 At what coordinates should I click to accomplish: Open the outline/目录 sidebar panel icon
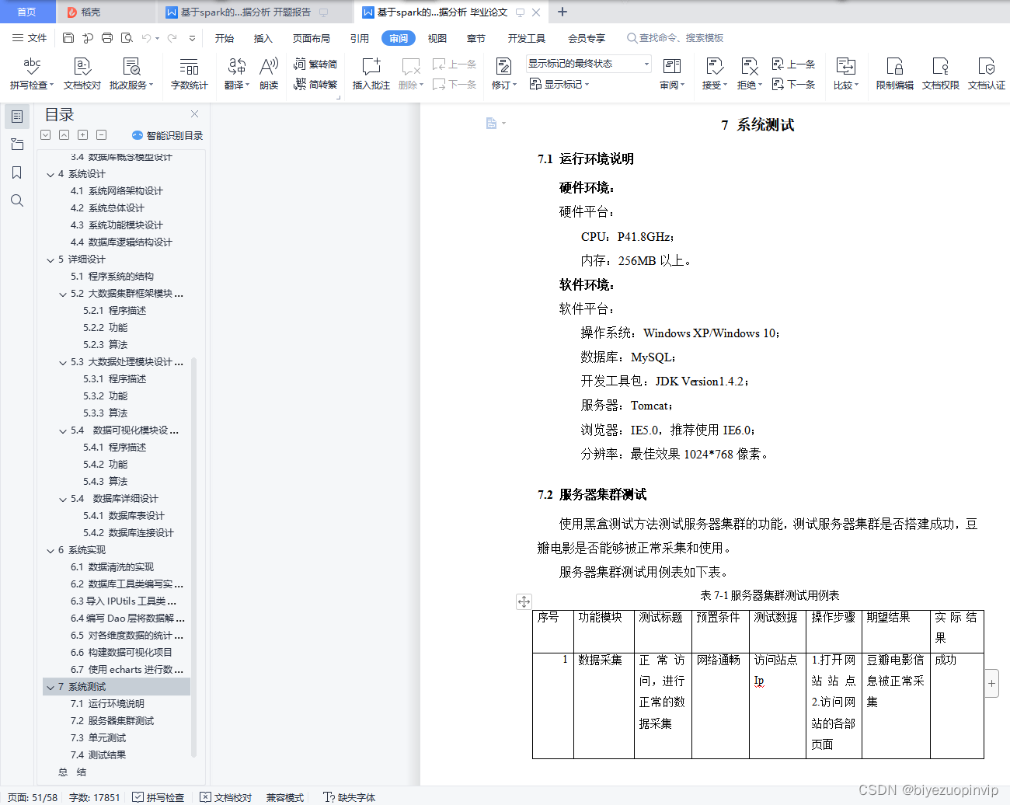click(17, 117)
